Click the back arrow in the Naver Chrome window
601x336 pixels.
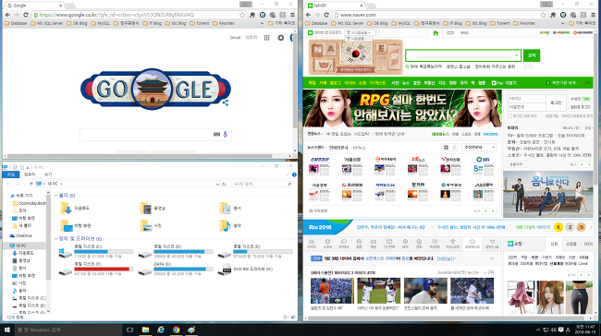309,15
